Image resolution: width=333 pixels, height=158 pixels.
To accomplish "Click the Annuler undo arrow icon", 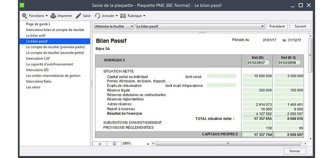I will click(x=97, y=16).
